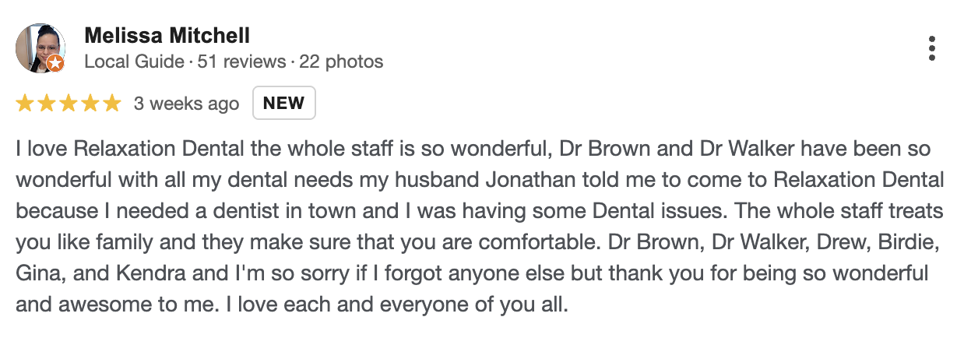The height and width of the screenshot is (338, 964).
Task: Click the name Jonathan in the review
Action: tap(523, 180)
